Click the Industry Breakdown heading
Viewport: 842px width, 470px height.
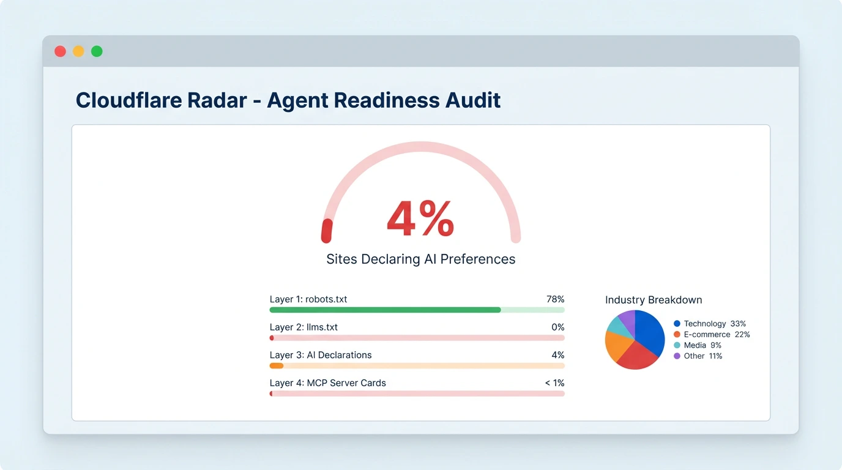654,300
